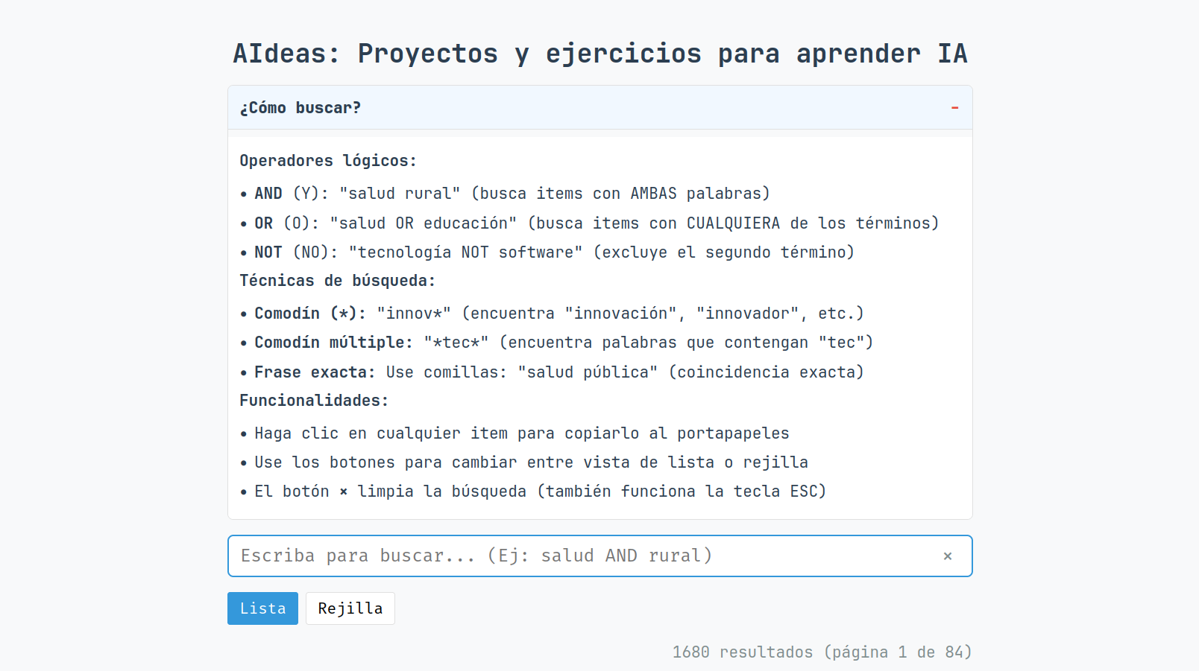The height and width of the screenshot is (671, 1199).
Task: Focus the search box with placeholder 'Escriba para buscar'
Action: point(582,556)
